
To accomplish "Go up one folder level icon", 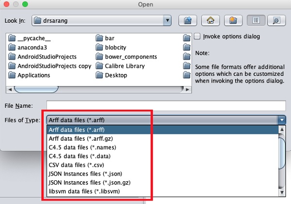I will click(x=188, y=20).
